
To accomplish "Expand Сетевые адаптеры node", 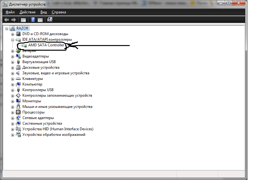I will (x=12, y=118).
